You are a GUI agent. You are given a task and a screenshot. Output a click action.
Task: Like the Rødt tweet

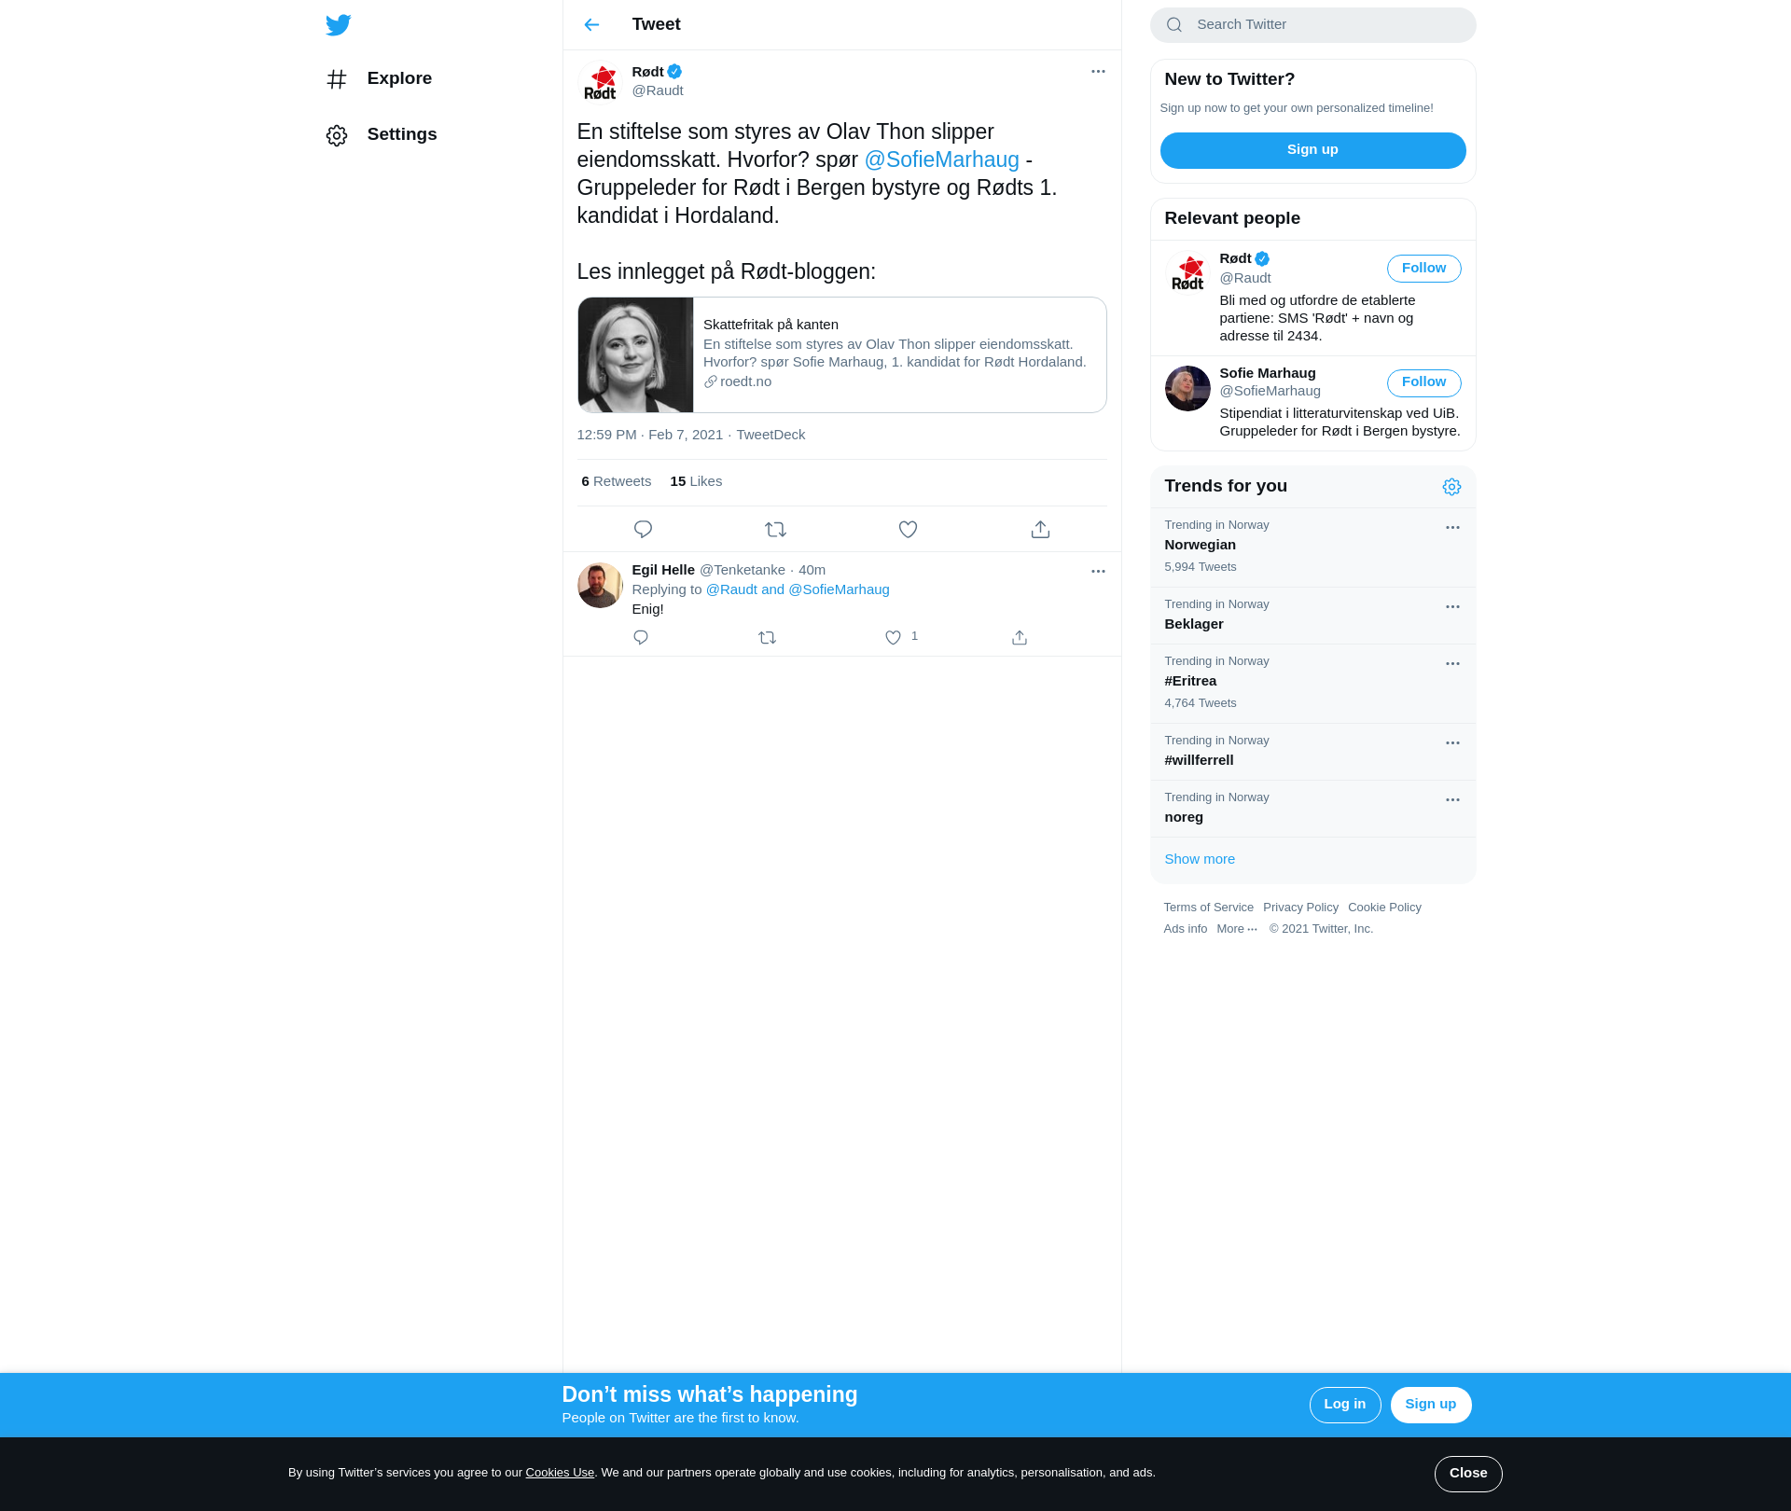coord(908,530)
